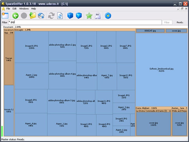189x142 pixels.
Task: Click the blue flower icon
Action: click(x=108, y=16)
